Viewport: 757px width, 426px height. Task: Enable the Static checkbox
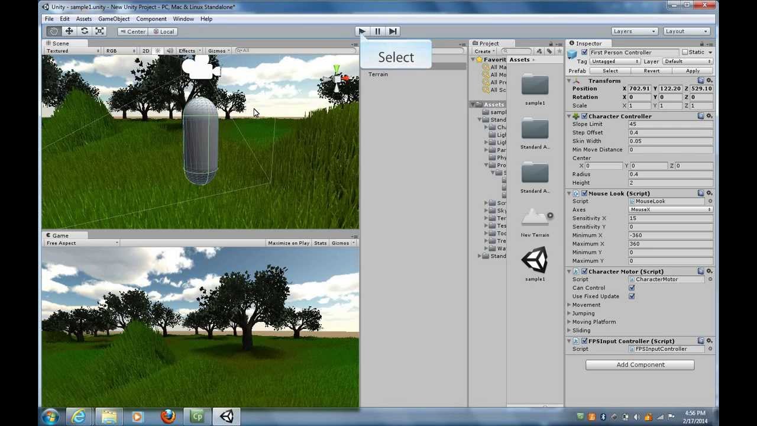685,53
